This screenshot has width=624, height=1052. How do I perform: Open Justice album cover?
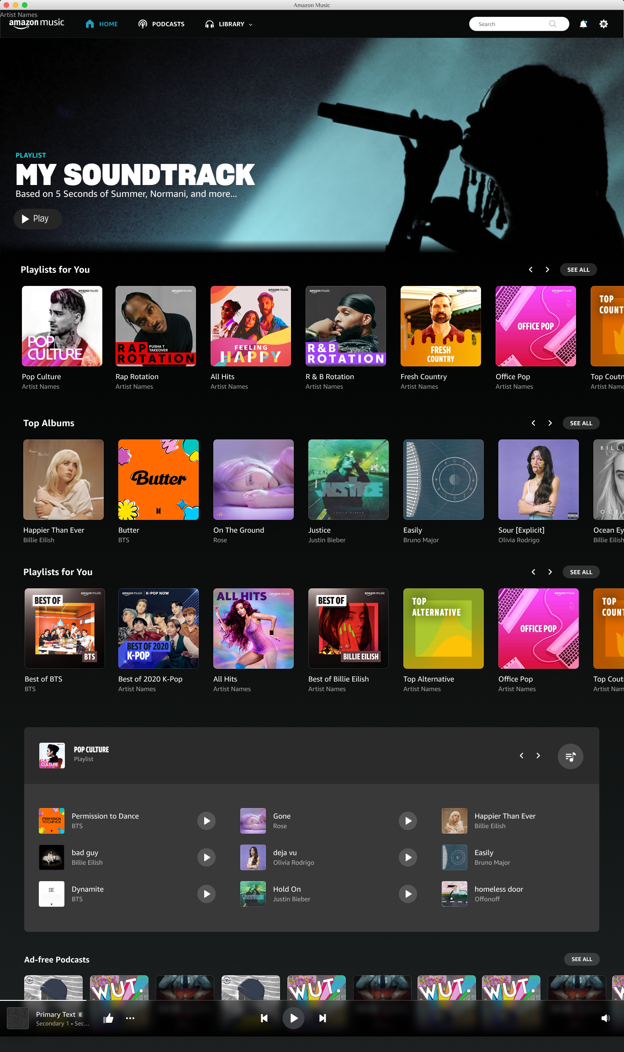point(349,480)
